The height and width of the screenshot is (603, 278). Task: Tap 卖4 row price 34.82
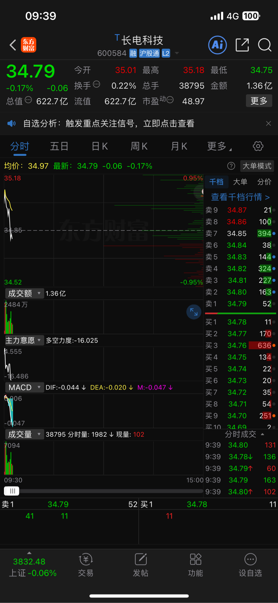[240, 268]
